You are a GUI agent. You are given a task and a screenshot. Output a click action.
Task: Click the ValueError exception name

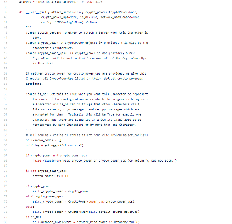point(51,161)
